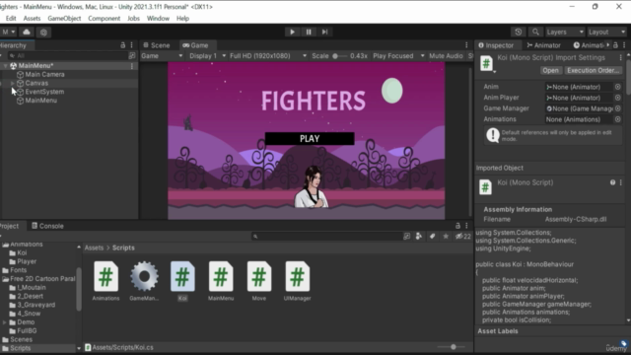Navigate to Assets in the breadcrumb
Viewport: 631px width, 355px height.
[94, 248]
